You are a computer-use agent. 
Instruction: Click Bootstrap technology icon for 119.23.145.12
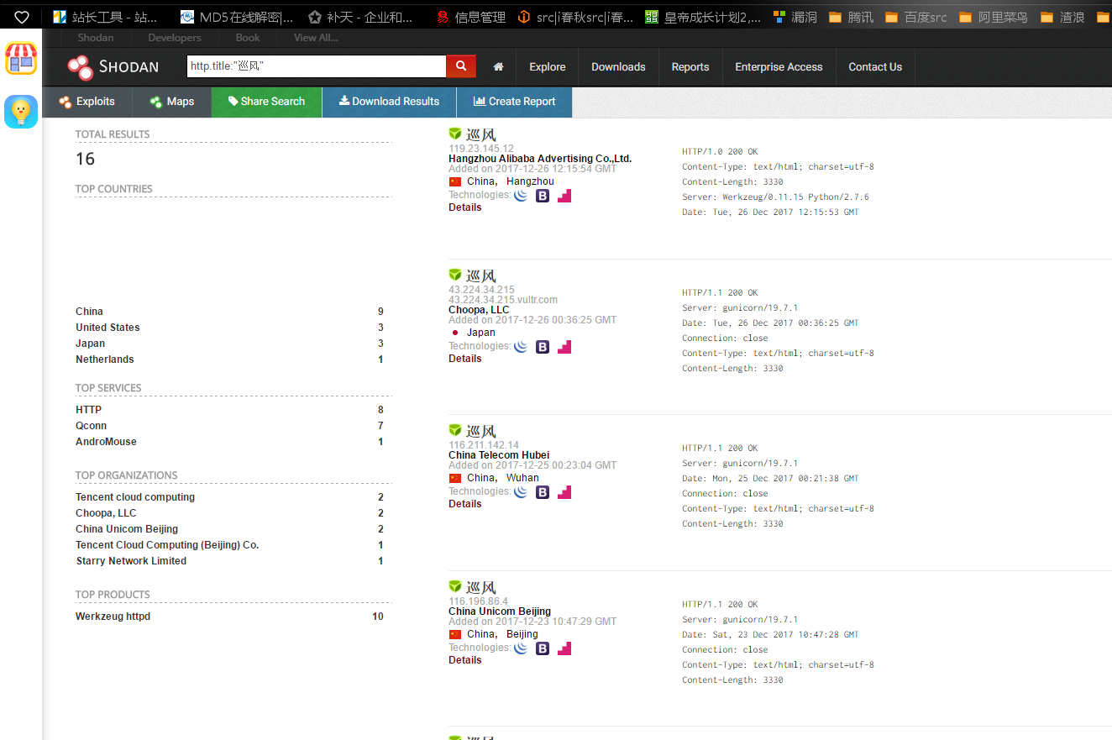click(543, 196)
